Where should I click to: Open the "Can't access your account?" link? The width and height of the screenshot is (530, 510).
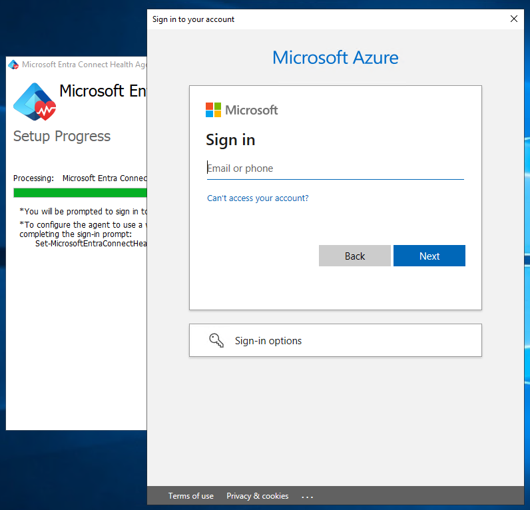pyautogui.click(x=258, y=198)
